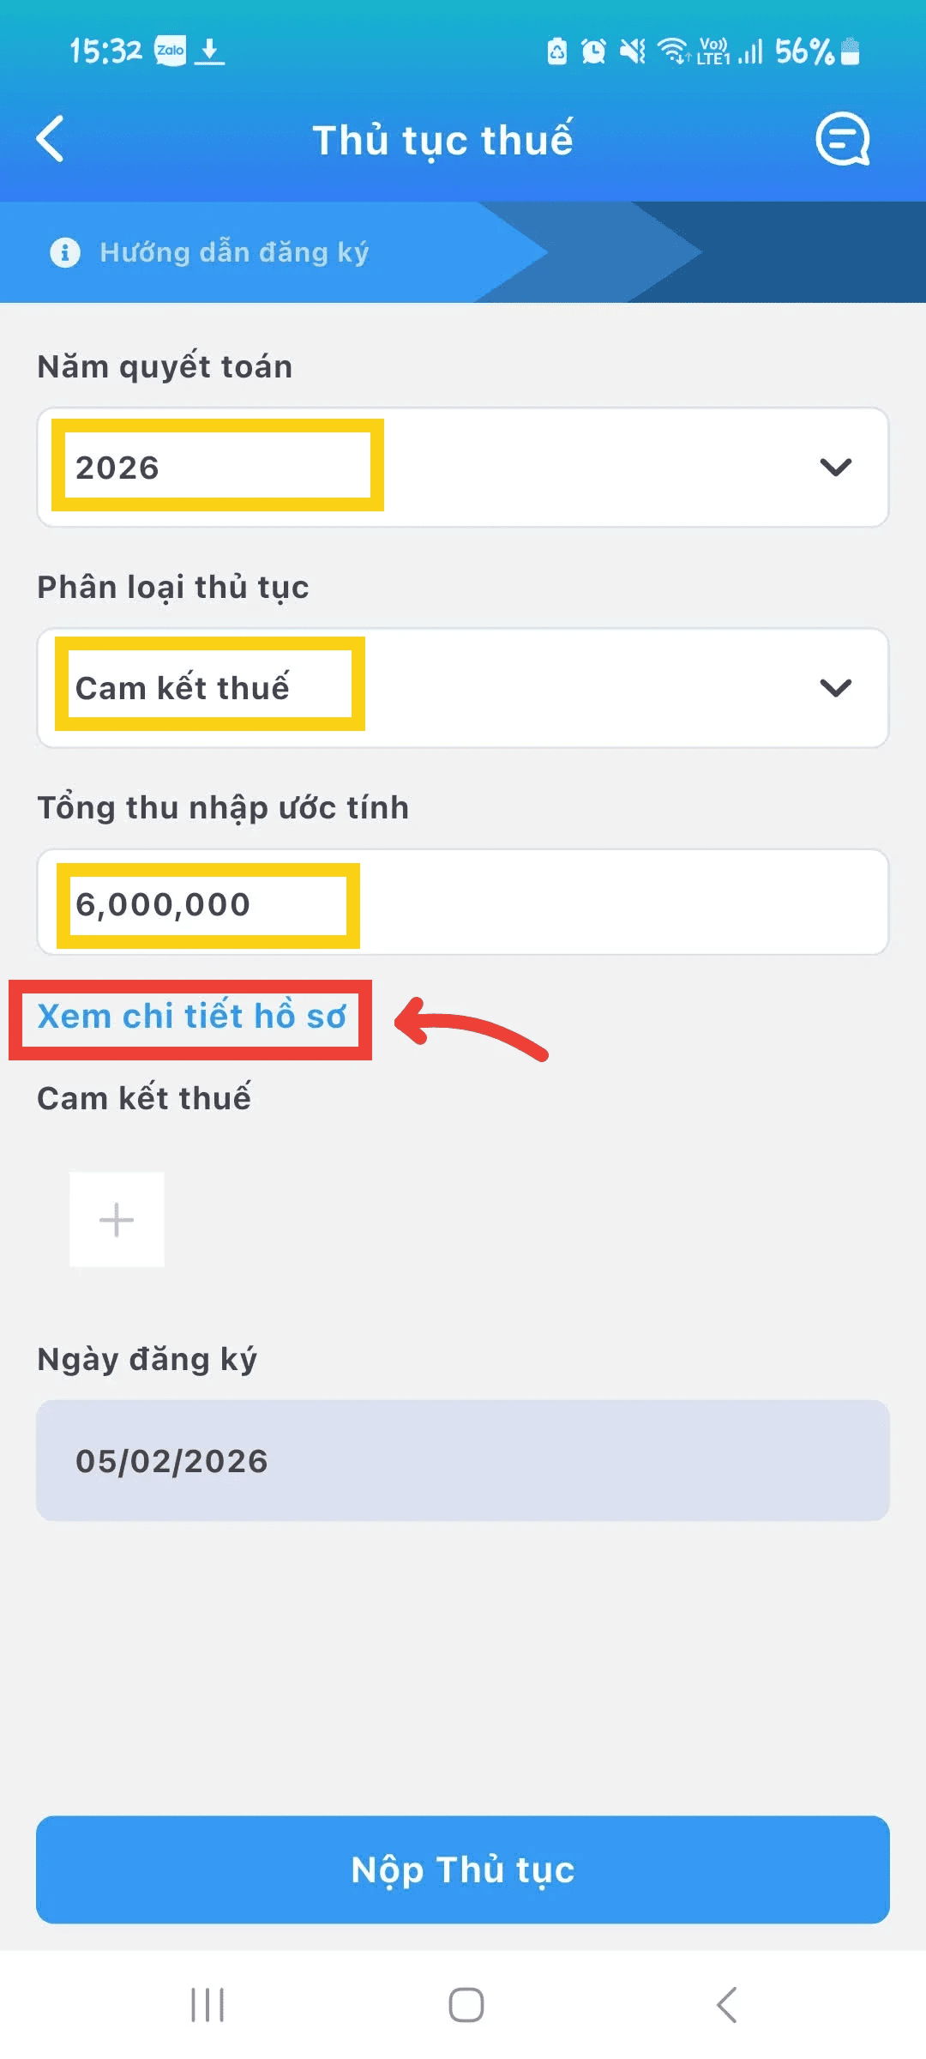Open the Xem chi tiết hồ sơ link
The width and height of the screenshot is (926, 2059).
coord(191,1017)
